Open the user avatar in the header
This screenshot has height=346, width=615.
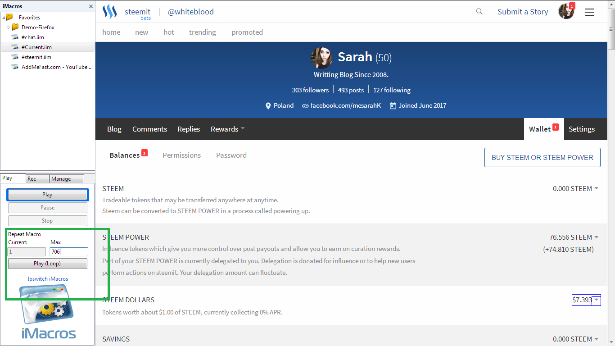click(566, 12)
